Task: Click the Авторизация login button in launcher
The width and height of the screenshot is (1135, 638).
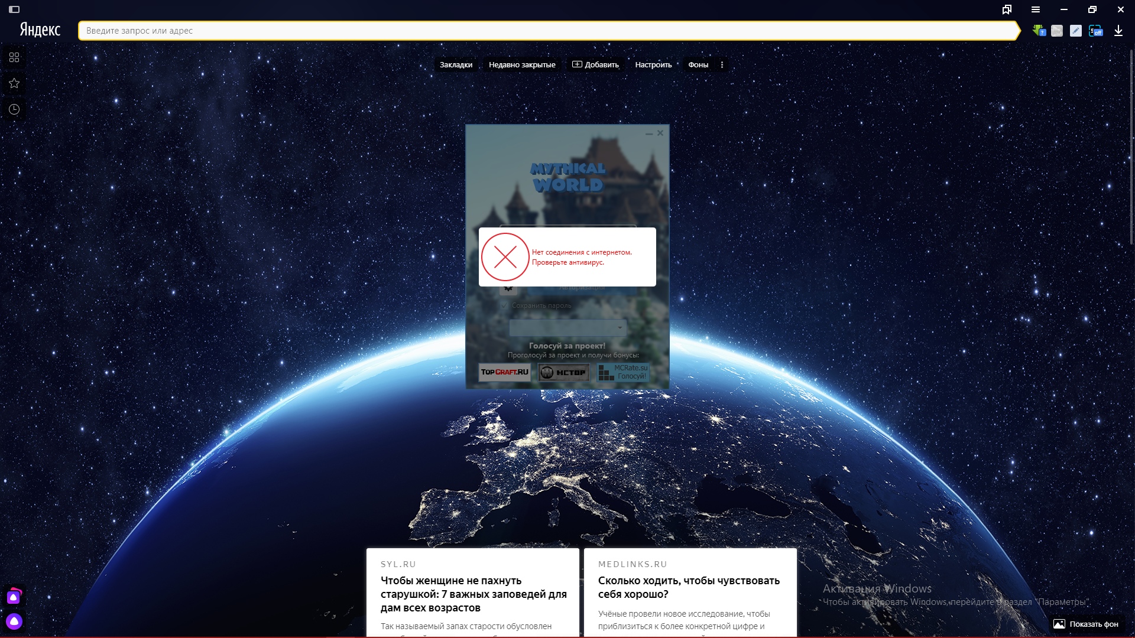Action: (582, 288)
